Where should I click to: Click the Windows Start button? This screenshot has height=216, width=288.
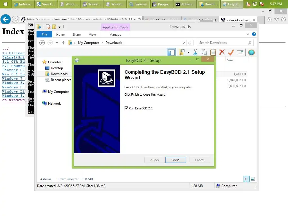coord(6,4)
